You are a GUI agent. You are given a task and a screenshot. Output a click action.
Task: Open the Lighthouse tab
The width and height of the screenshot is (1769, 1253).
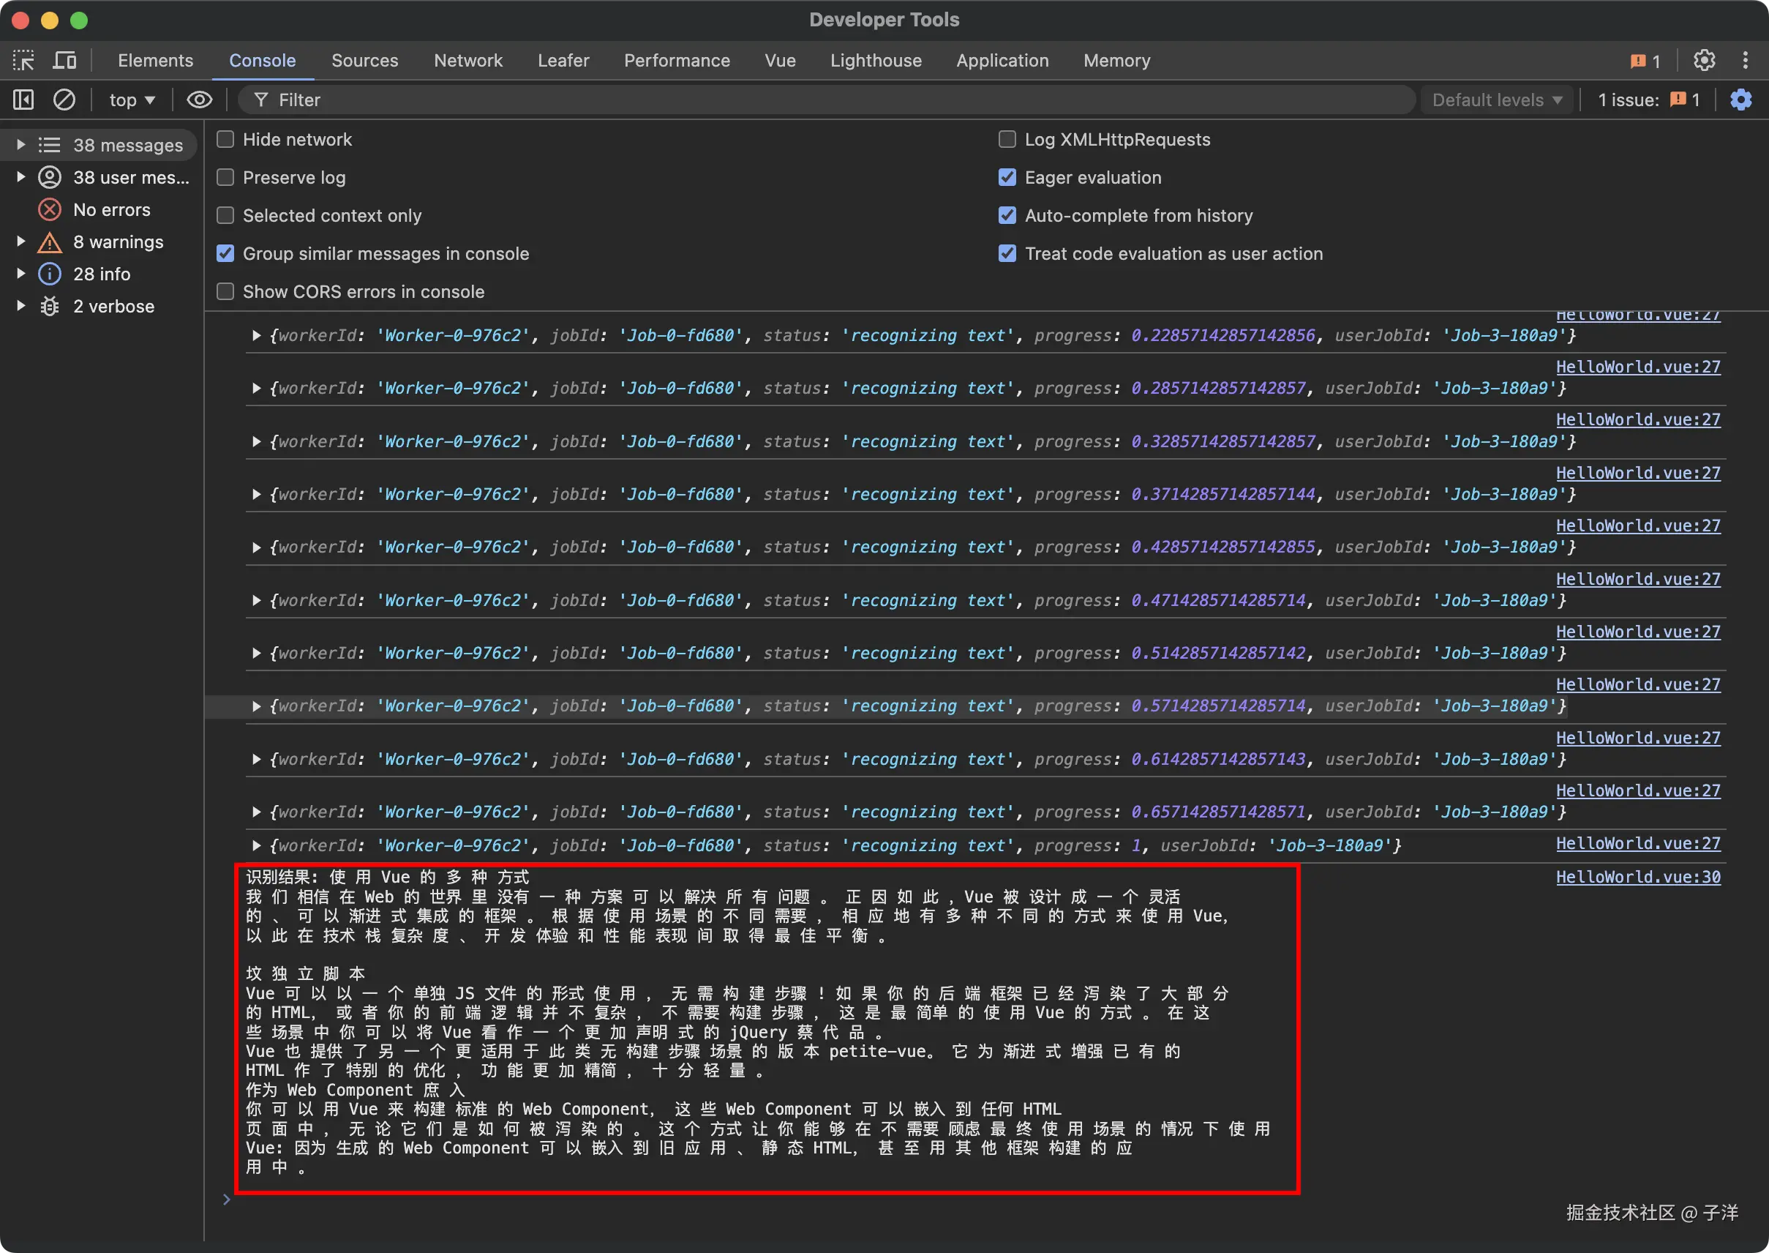[875, 60]
